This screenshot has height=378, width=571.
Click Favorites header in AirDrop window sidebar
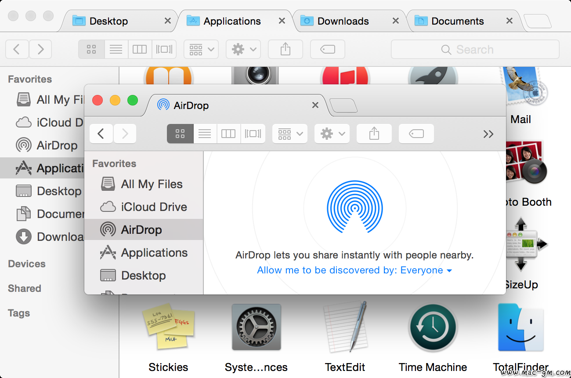[114, 164]
